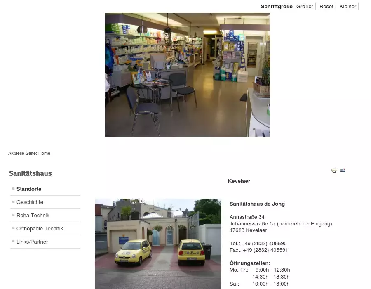Click the email envelope icon
Screen dimensions: 371x289
click(343, 170)
